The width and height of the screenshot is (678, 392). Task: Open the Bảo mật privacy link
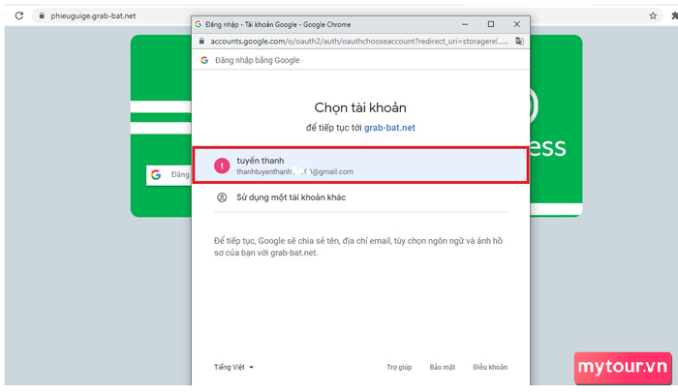[443, 367]
